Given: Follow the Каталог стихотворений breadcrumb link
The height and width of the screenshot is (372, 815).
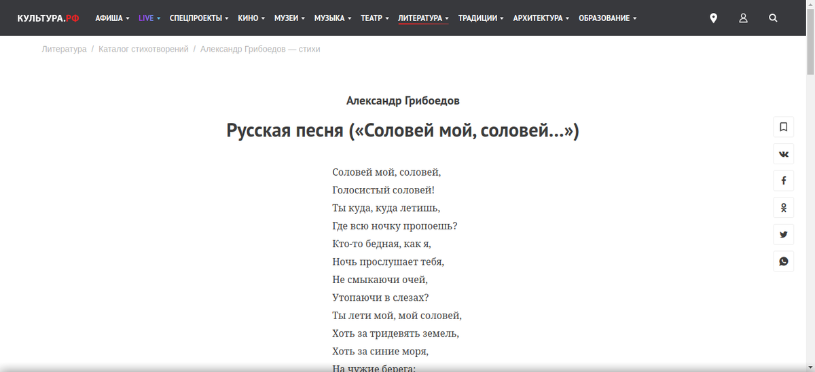Looking at the screenshot, I should 143,49.
